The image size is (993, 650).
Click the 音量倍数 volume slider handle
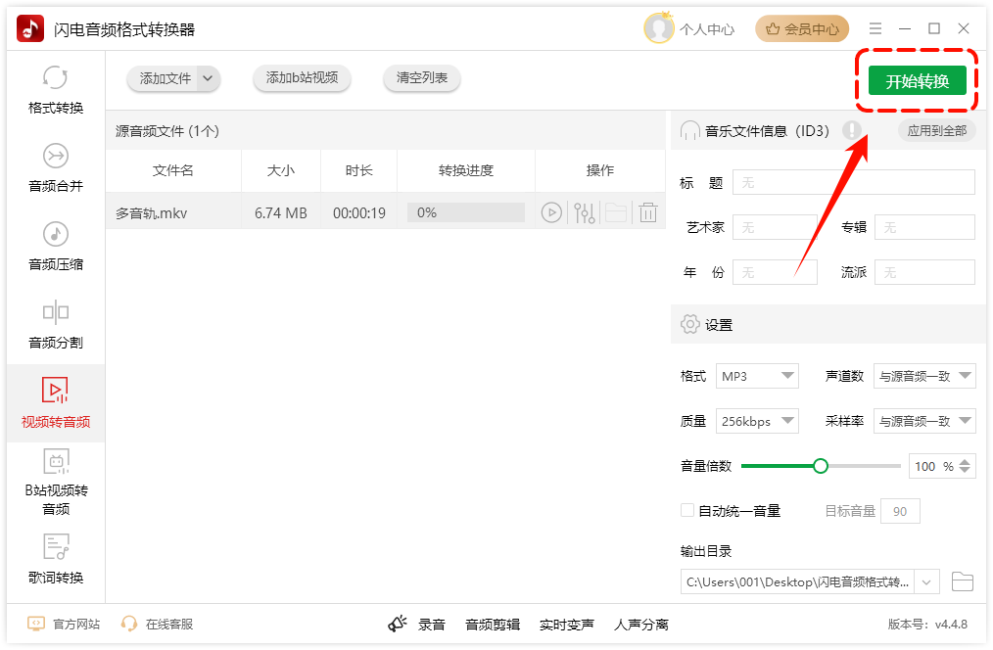pyautogui.click(x=820, y=466)
